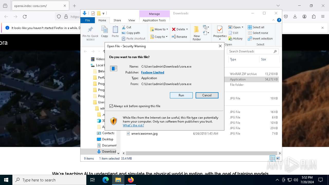Reload the Firefox page

(25, 17)
